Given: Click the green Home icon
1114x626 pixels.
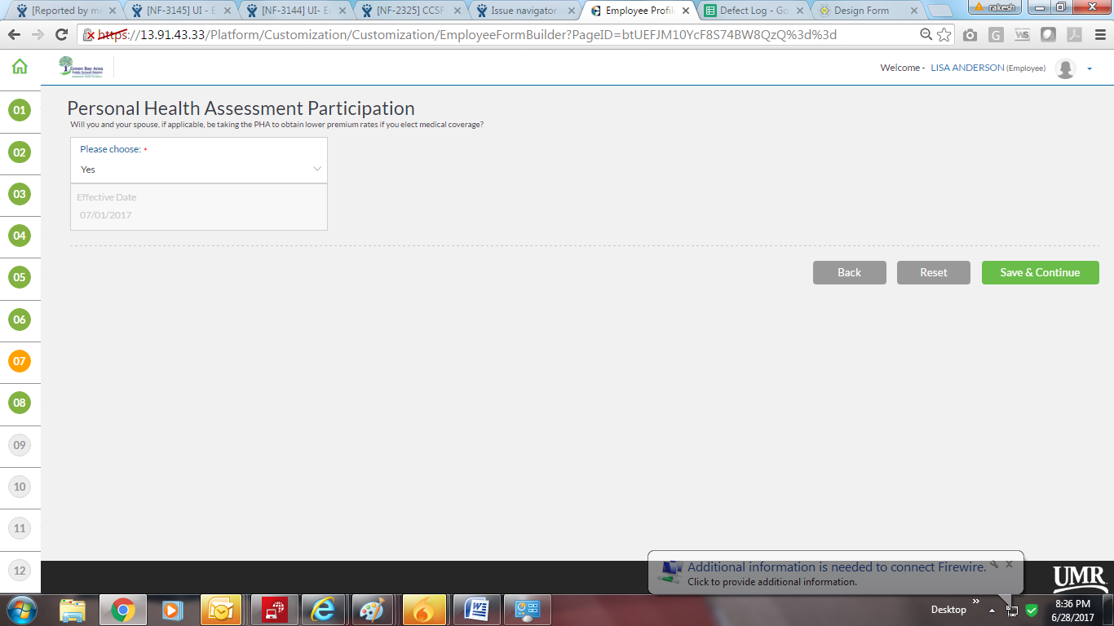Looking at the screenshot, I should click(20, 68).
